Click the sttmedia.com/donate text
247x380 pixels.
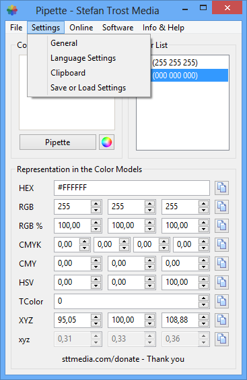point(101,359)
